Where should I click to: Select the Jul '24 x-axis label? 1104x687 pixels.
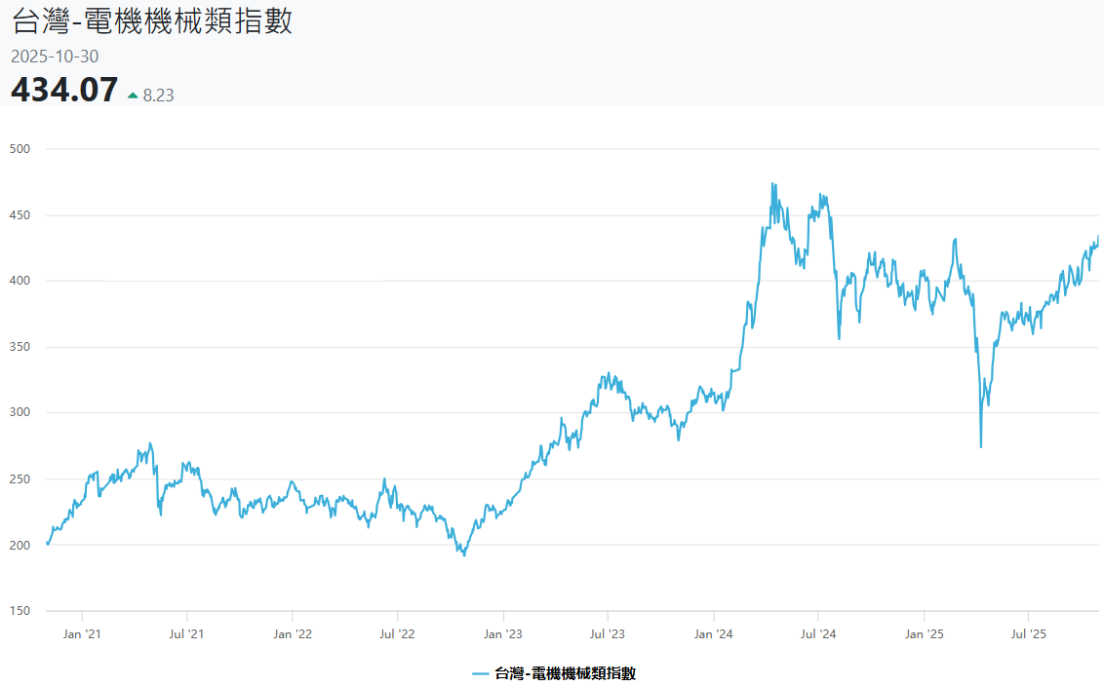click(x=818, y=634)
